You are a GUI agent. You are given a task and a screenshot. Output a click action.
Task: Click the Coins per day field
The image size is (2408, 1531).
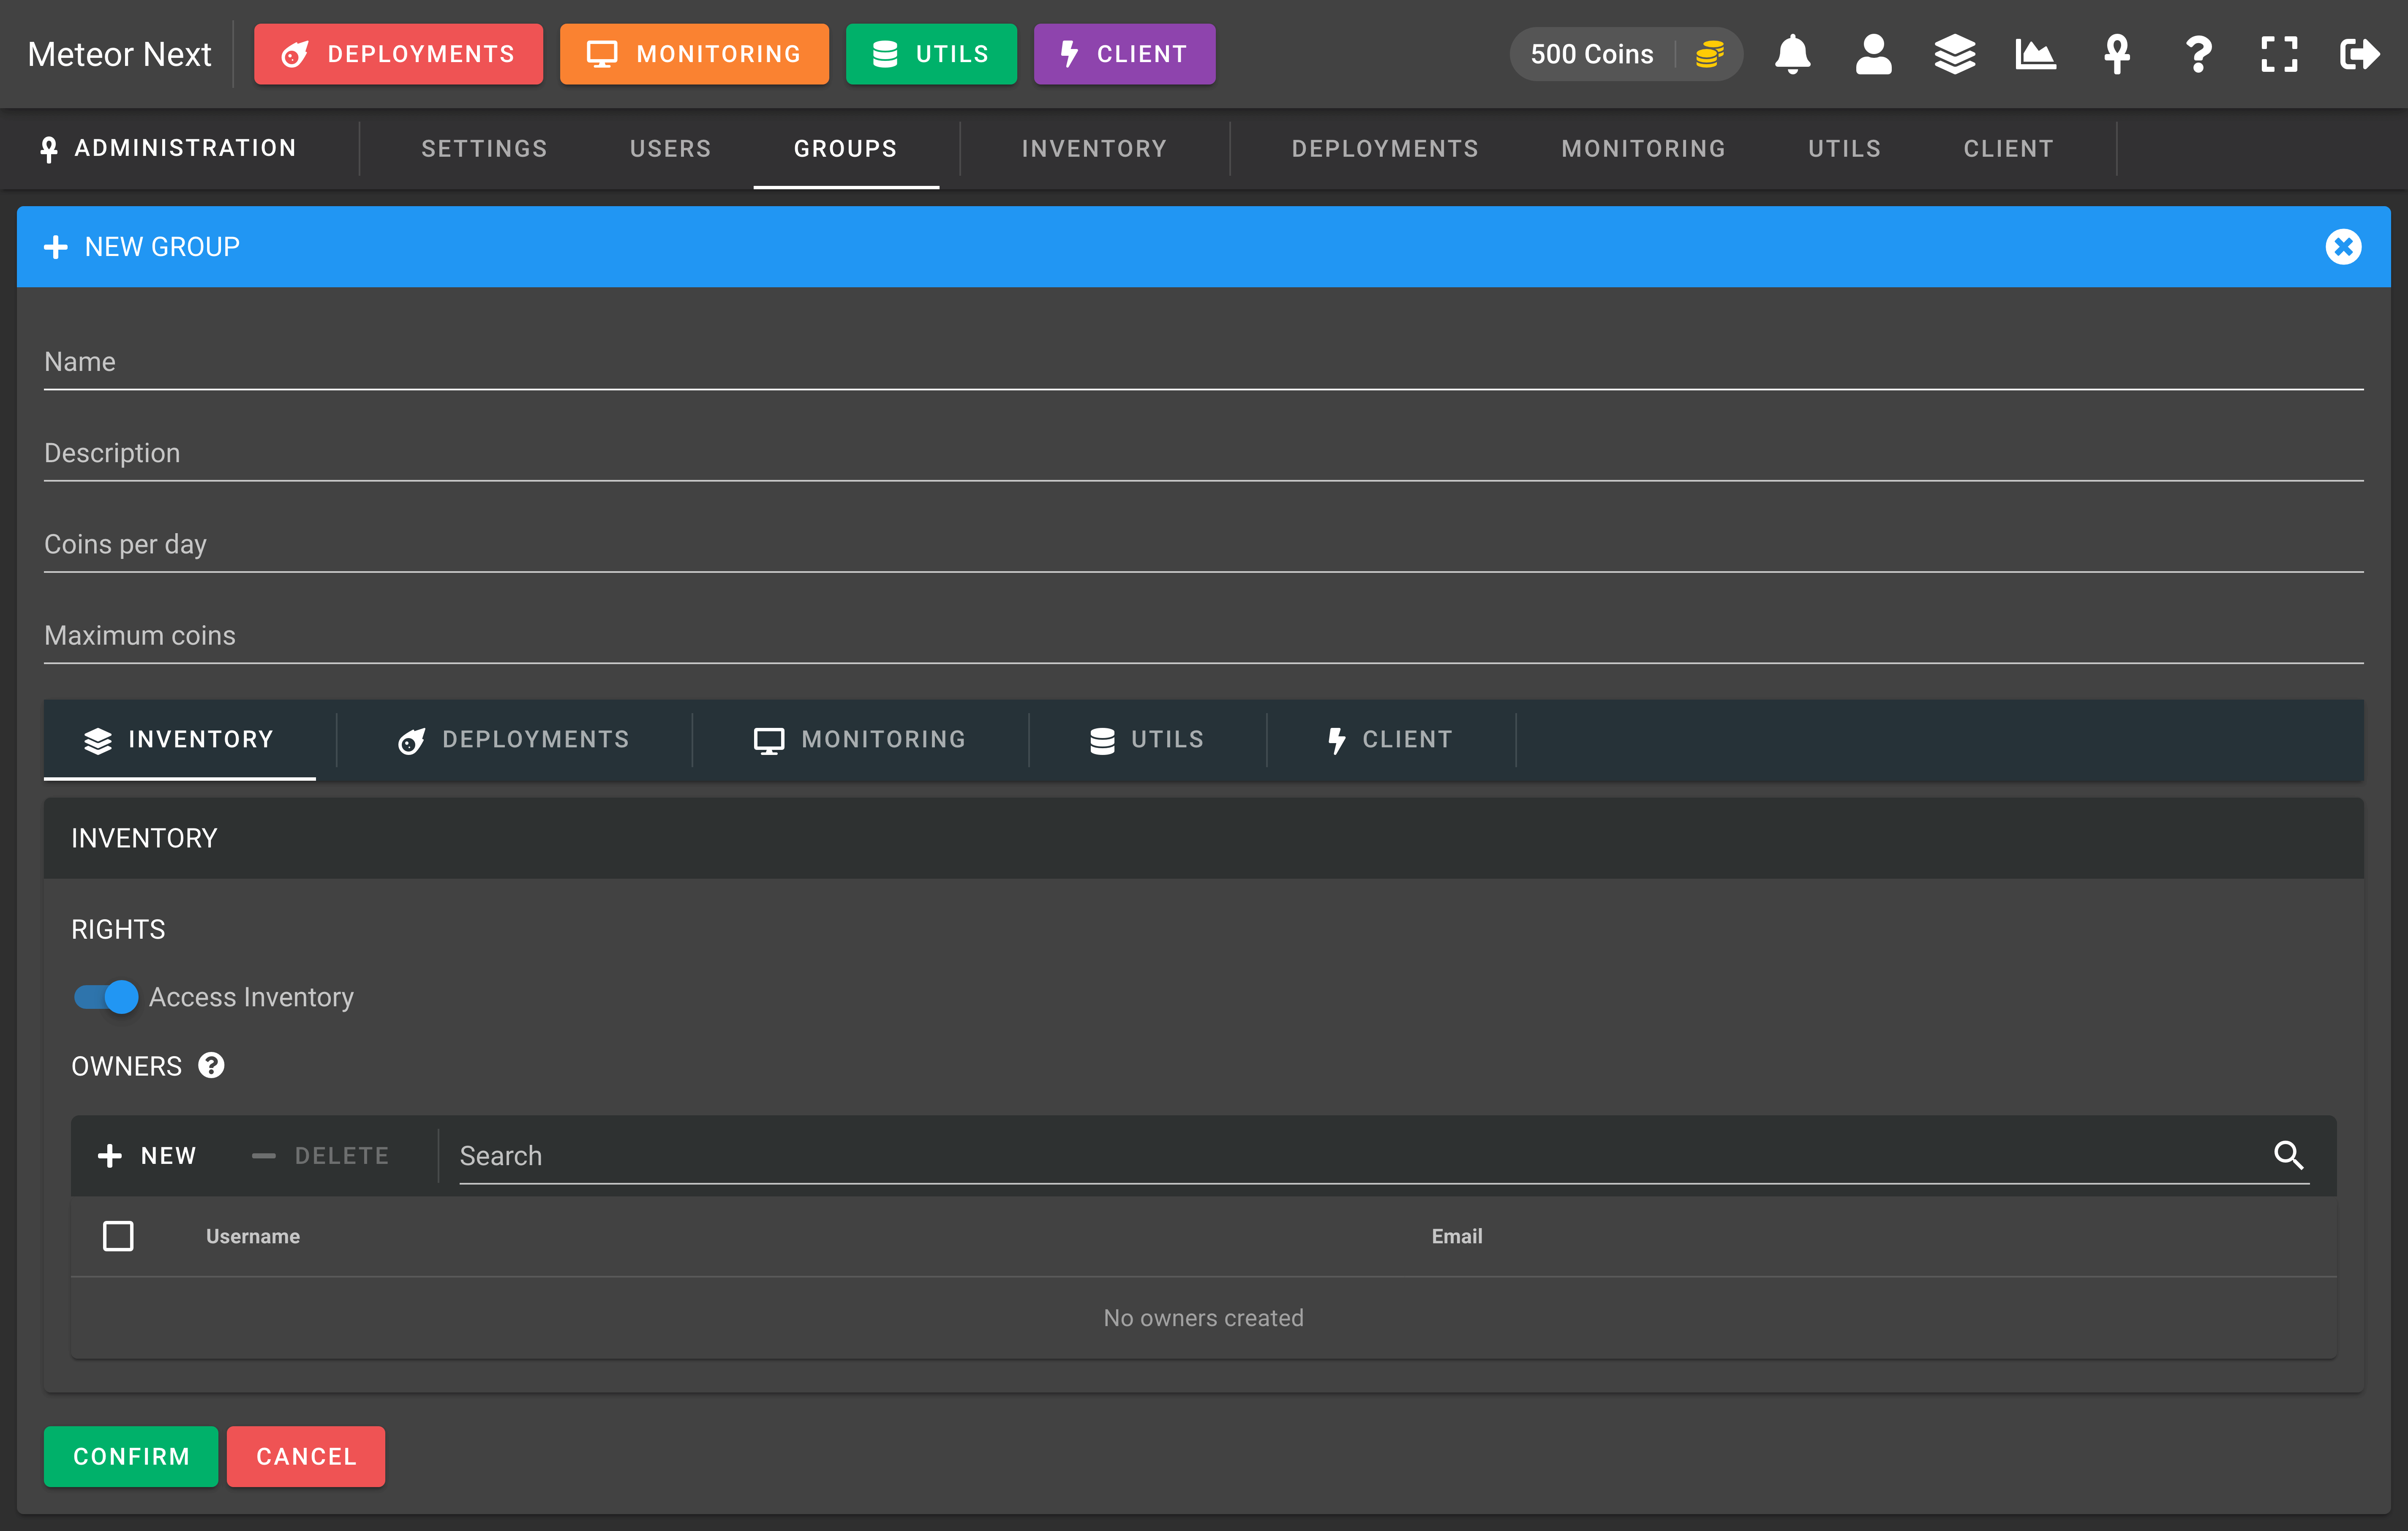tap(1203, 544)
